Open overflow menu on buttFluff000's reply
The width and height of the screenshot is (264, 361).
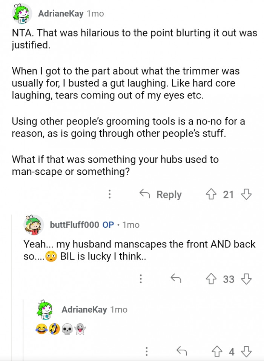(x=141, y=279)
